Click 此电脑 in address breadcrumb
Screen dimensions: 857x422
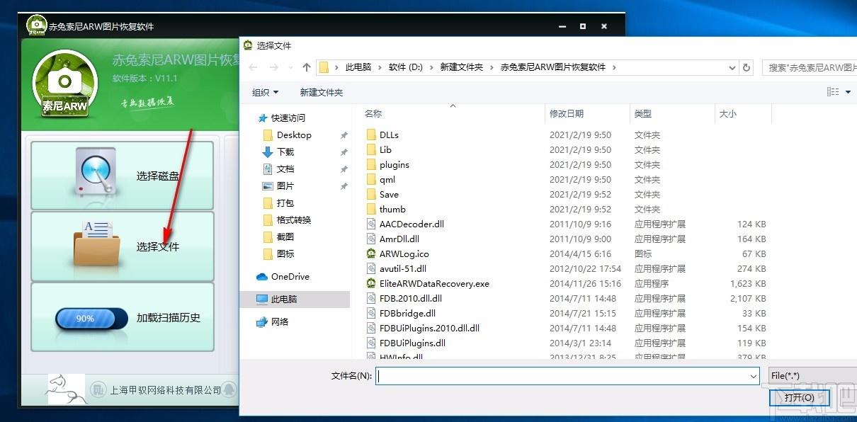click(x=358, y=67)
